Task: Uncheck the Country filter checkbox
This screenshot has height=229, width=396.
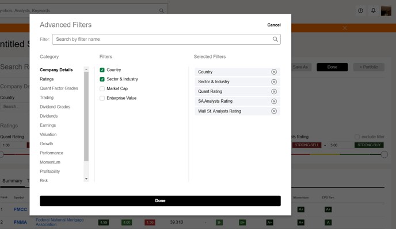Action: 102,70
